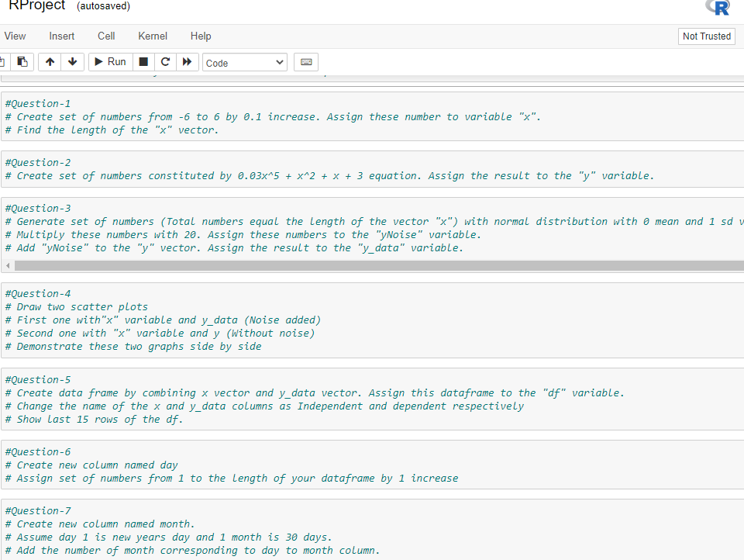Move selected cell up with the up arrow
744x560 pixels.
click(x=50, y=62)
